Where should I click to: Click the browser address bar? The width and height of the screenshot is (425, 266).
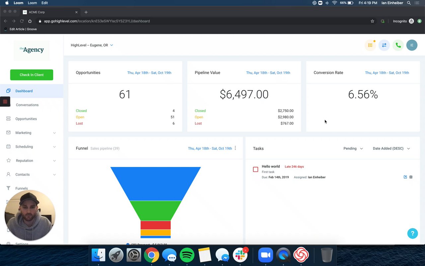tap(203, 21)
